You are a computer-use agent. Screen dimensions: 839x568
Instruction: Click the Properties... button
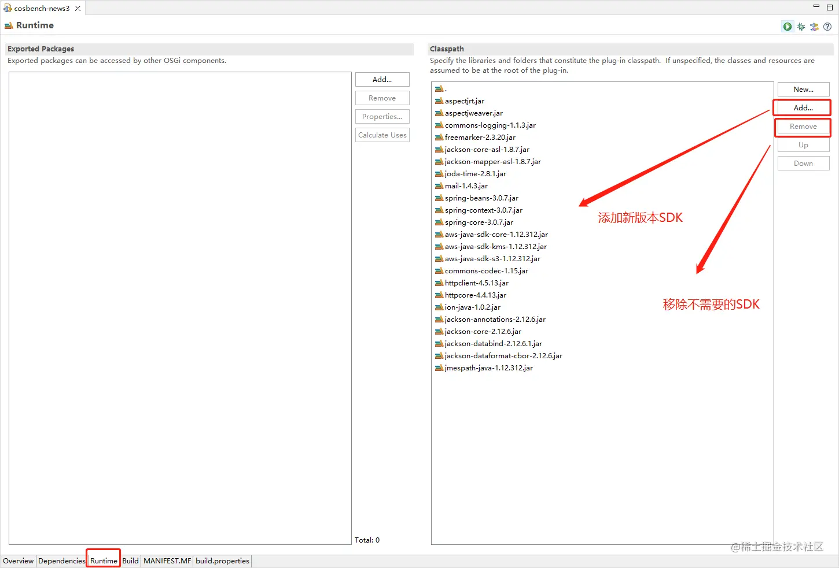[382, 117]
